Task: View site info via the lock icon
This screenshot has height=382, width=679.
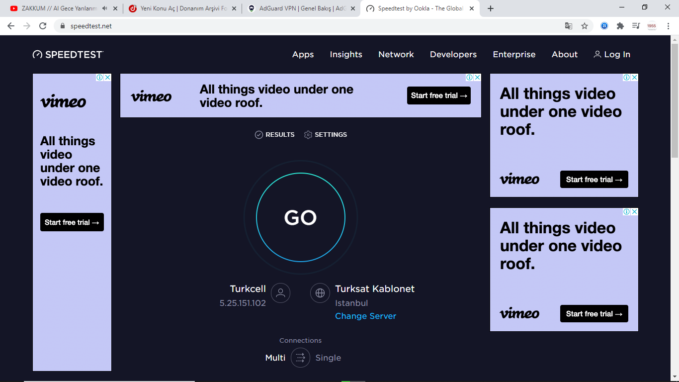Action: point(63,26)
